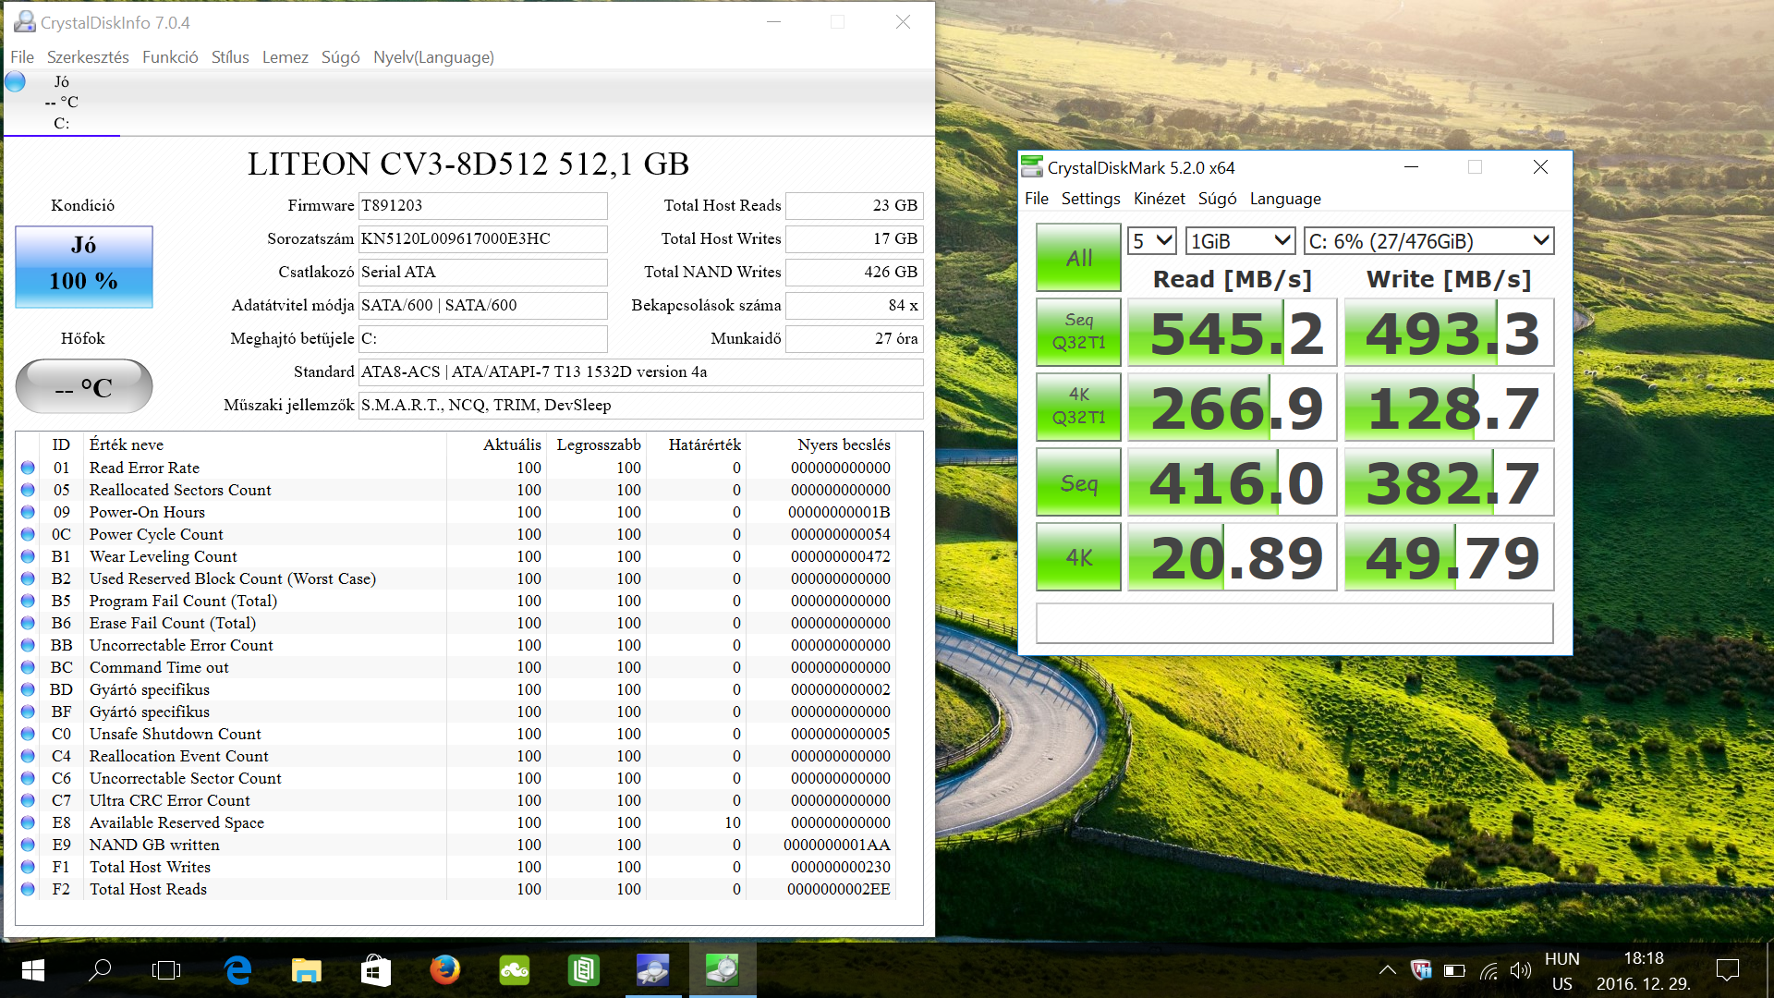Viewport: 1774px width, 998px height.
Task: Open the Windows Start menu
Action: click(32, 969)
